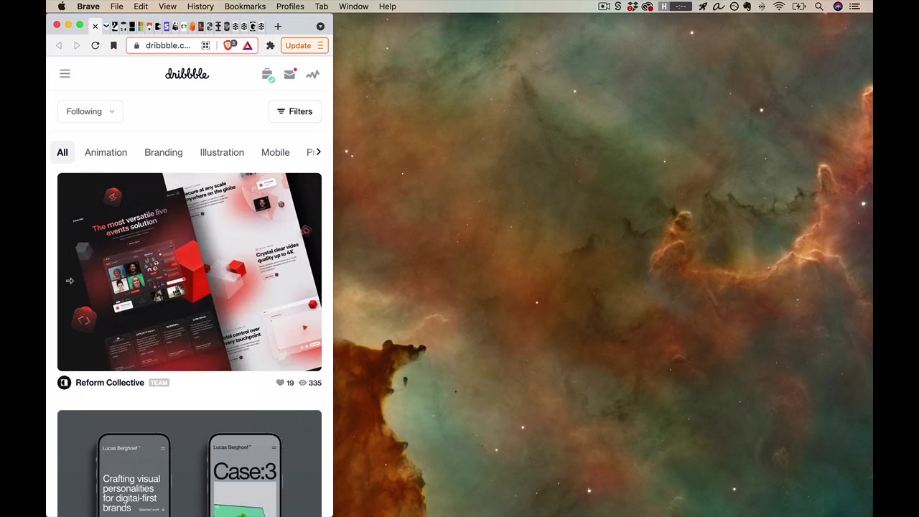Open the Bluetooth menu bar icon
The image size is (919, 517).
tap(762, 6)
